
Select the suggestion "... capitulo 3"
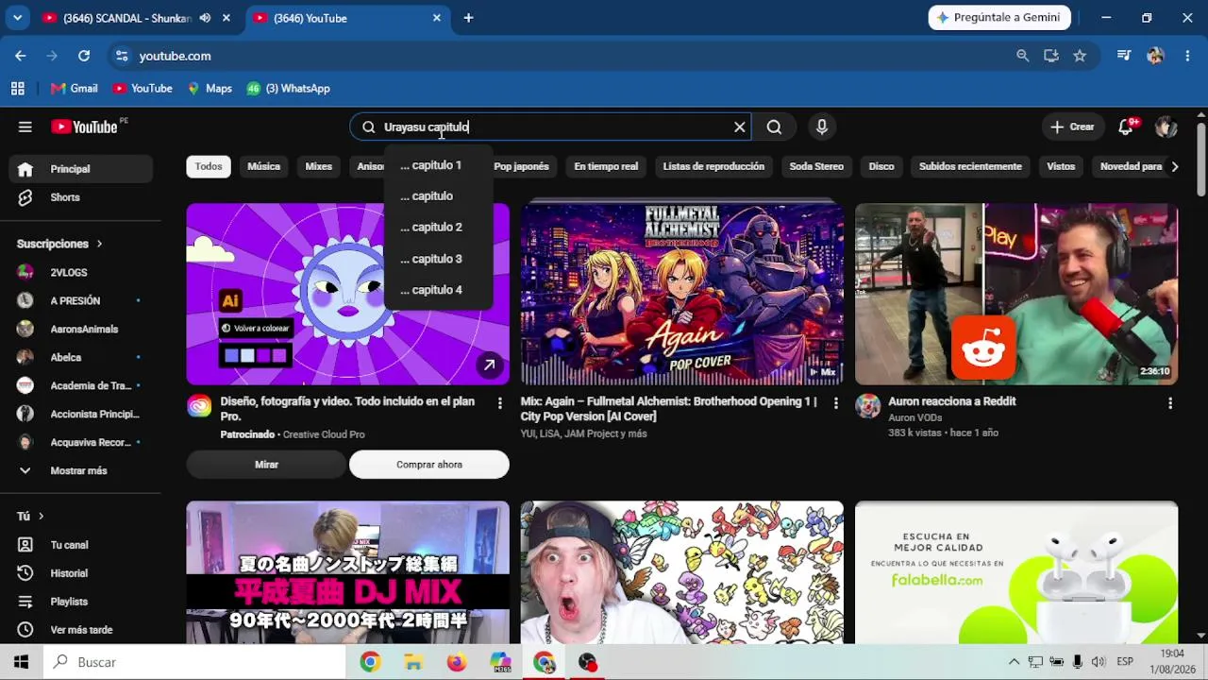coord(438,259)
